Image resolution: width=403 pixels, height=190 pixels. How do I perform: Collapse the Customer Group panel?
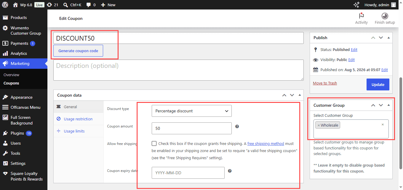388,105
